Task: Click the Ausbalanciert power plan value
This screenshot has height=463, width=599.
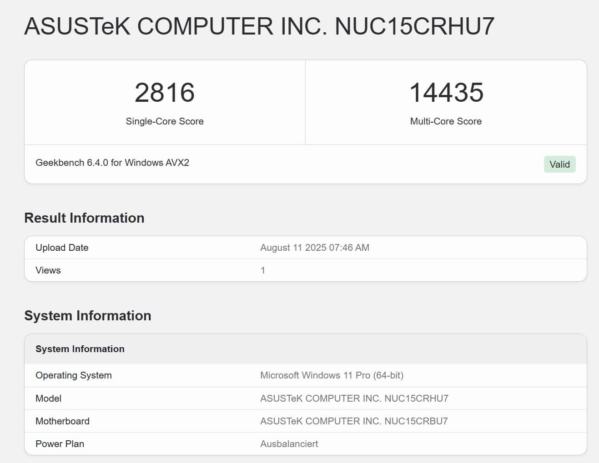Action: coord(289,444)
